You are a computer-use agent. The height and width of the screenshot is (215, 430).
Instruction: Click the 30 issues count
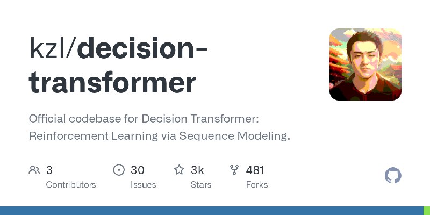tap(138, 170)
